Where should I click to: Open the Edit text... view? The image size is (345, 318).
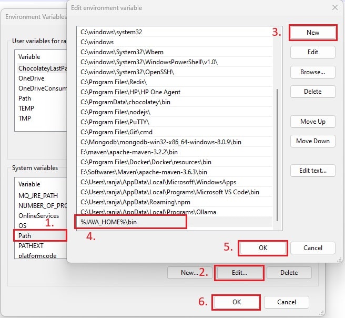pos(312,171)
